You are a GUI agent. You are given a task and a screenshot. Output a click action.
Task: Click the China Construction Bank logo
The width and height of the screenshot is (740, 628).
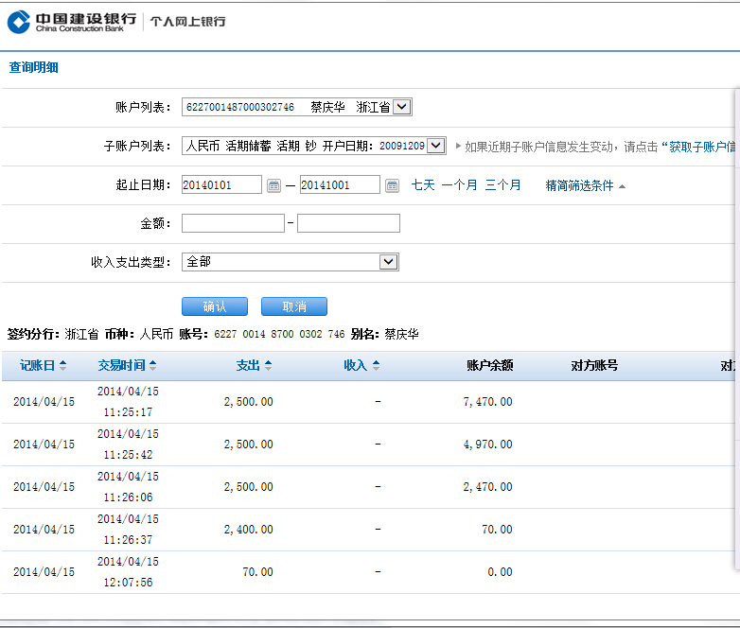click(71, 22)
